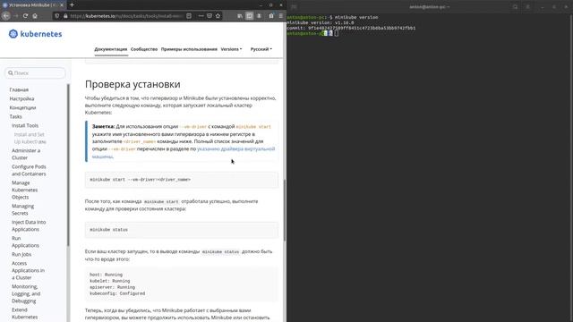The image size is (573, 322).
Task: Open Inject Data Into Applications entry
Action: [x=29, y=225]
